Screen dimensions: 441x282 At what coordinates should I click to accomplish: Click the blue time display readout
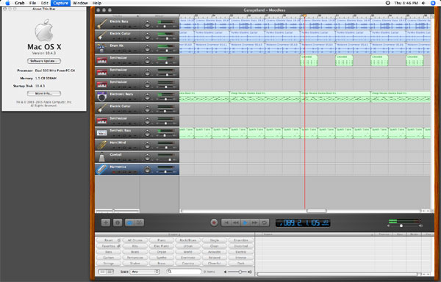coord(303,223)
